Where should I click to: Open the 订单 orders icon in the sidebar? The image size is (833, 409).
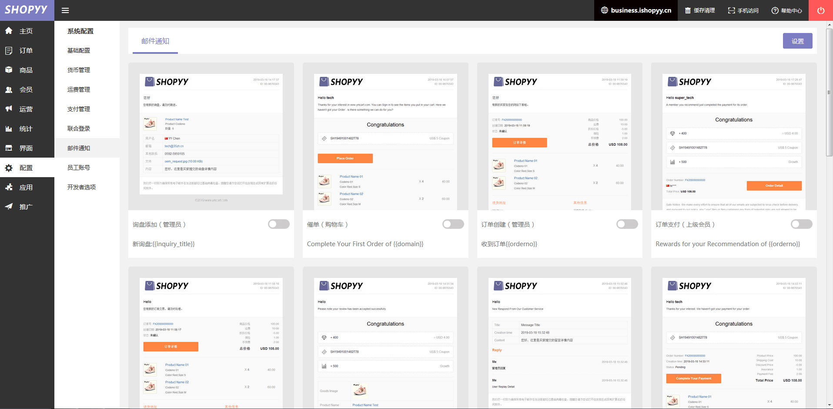pyautogui.click(x=9, y=50)
